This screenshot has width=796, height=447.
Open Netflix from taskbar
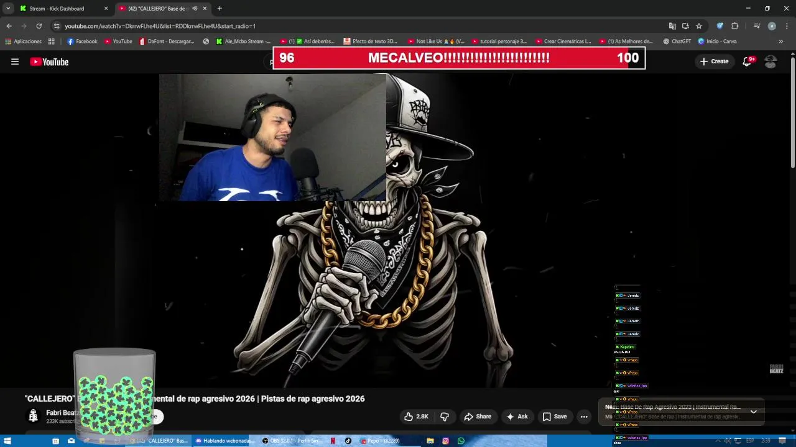click(x=333, y=441)
